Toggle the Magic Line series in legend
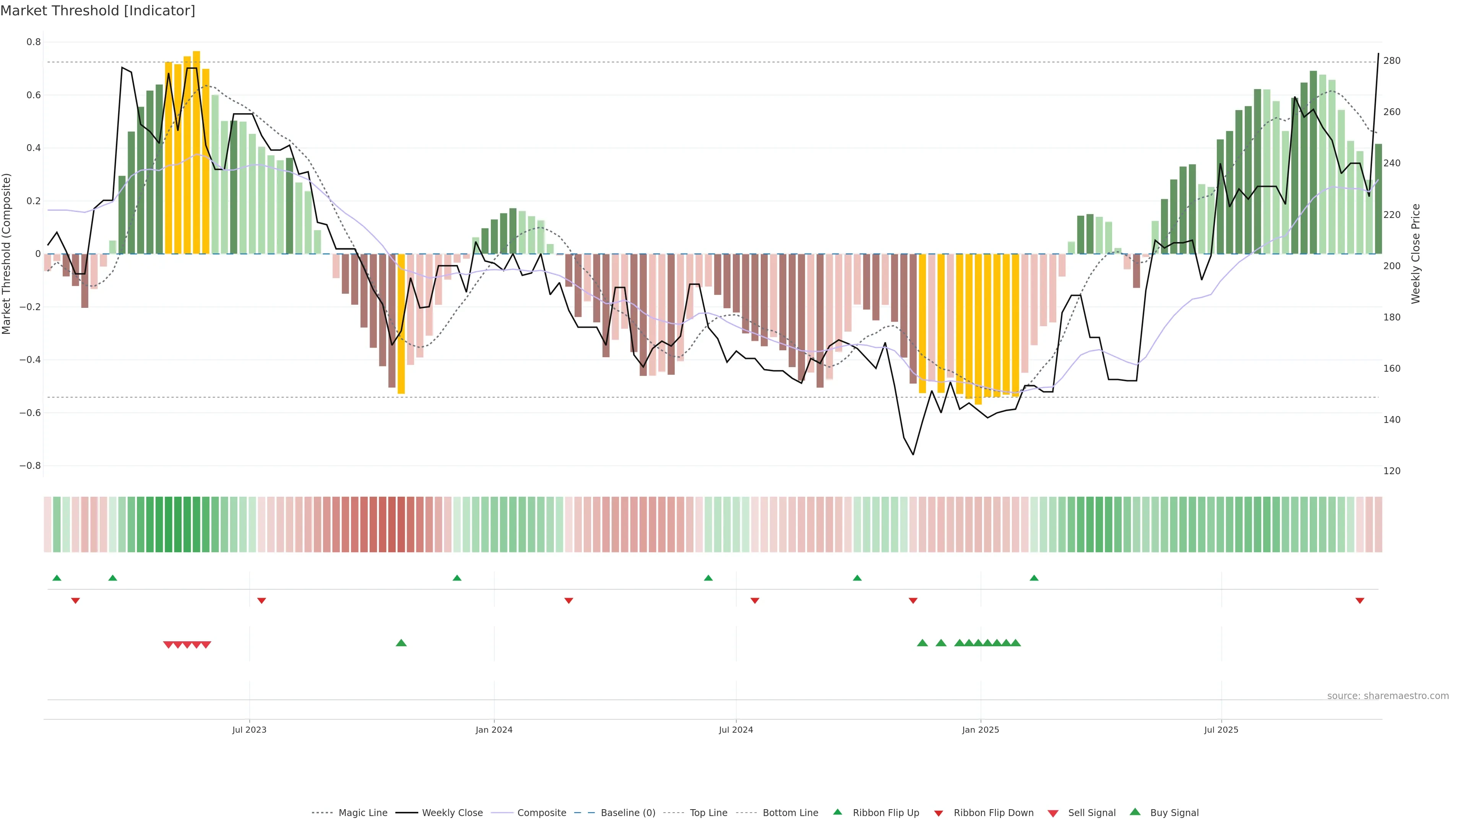The width and height of the screenshot is (1468, 826). point(362,813)
